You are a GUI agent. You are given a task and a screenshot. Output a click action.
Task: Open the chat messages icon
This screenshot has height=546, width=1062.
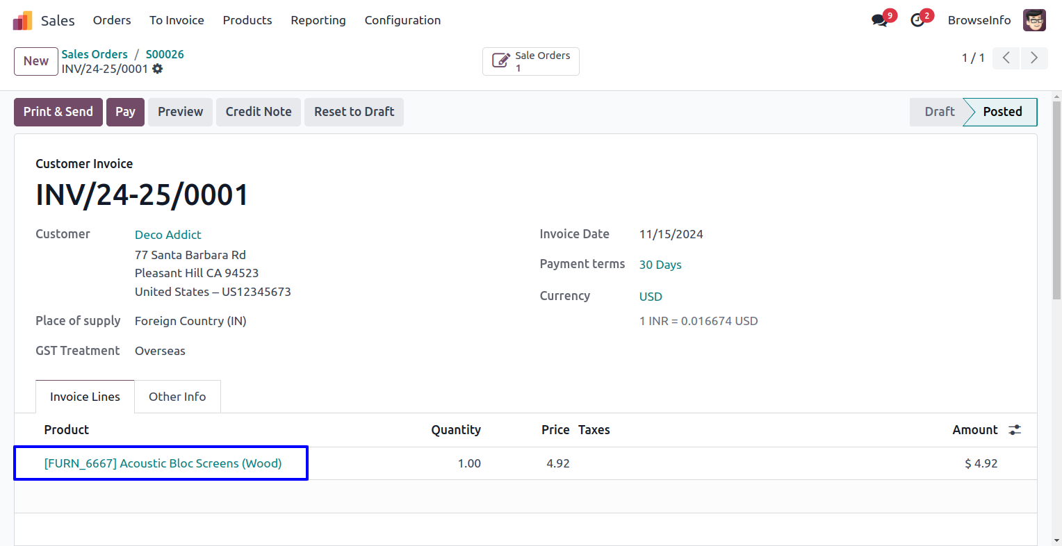click(880, 20)
